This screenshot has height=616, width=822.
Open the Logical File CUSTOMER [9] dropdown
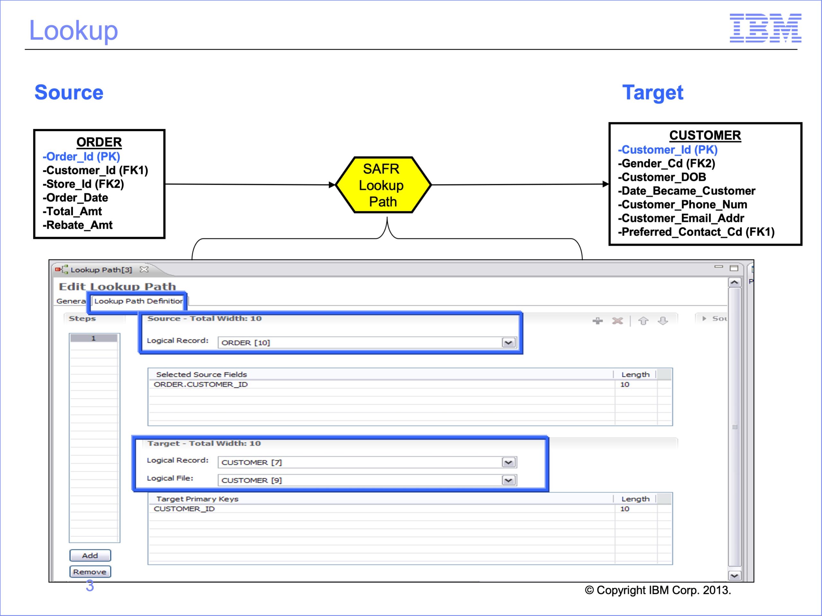tap(508, 481)
